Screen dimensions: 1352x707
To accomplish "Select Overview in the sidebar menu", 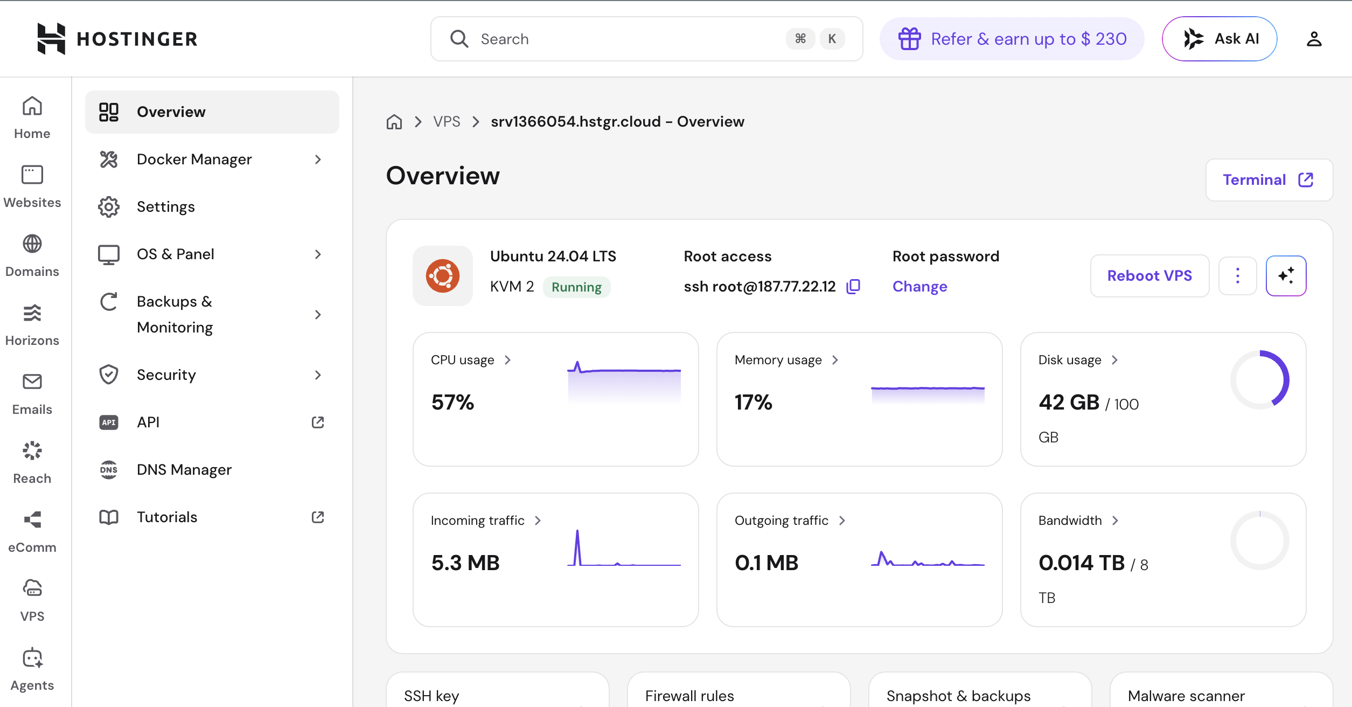I will point(212,112).
